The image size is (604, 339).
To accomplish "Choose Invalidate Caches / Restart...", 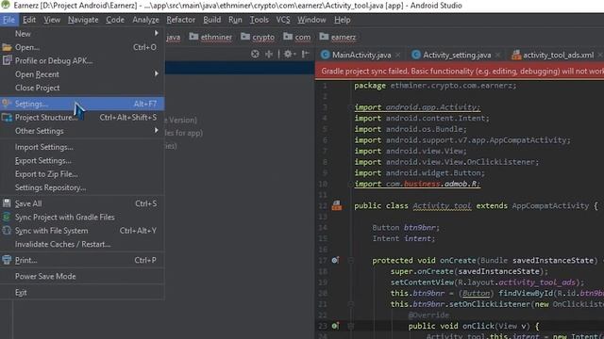I will point(82,244).
